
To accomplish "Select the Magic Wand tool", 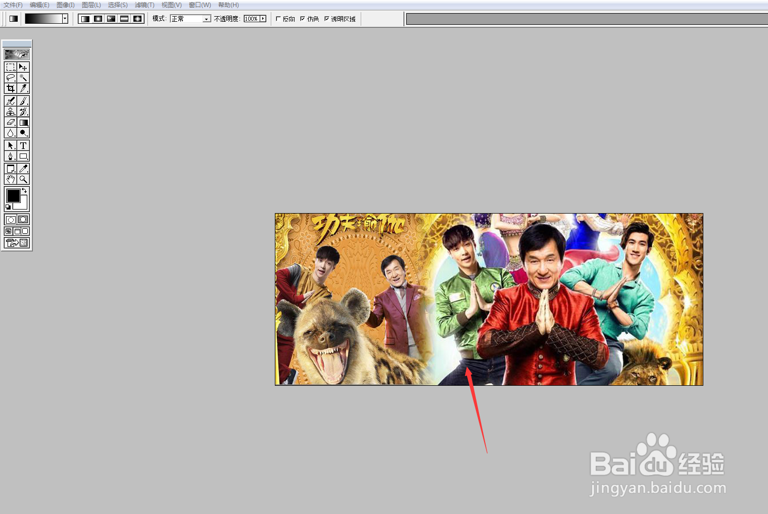I will [x=23, y=78].
